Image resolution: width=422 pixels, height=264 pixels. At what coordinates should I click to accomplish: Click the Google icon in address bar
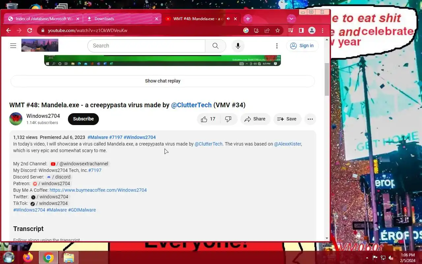pos(246,30)
